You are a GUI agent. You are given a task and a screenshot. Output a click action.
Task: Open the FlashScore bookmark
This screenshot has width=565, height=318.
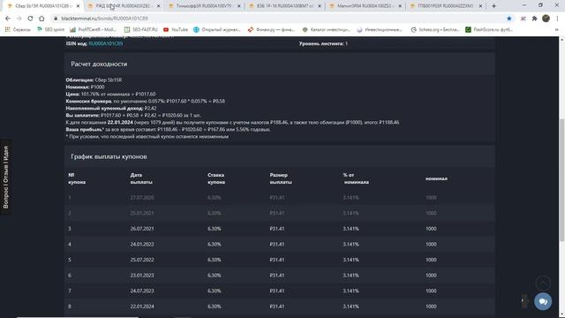coord(488,29)
